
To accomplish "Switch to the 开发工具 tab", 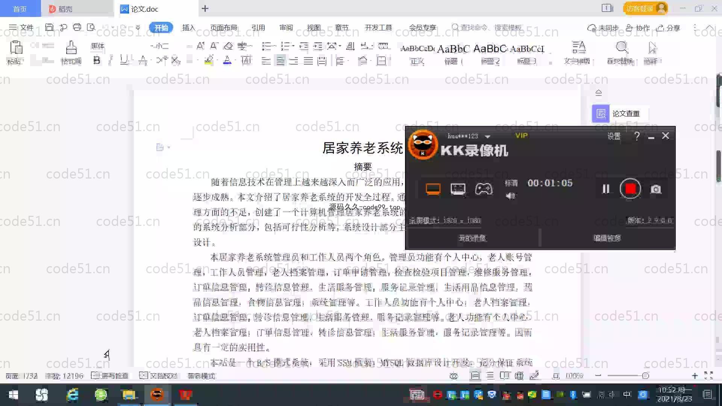I will coord(378,28).
